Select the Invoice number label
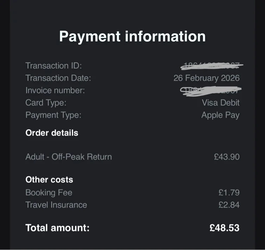Screen dimensions: 265x250 click(55, 90)
